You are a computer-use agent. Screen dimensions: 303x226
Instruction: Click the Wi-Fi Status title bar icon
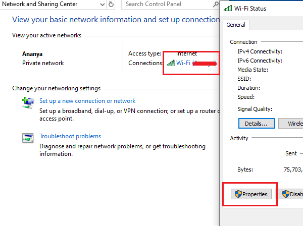[x=228, y=9]
